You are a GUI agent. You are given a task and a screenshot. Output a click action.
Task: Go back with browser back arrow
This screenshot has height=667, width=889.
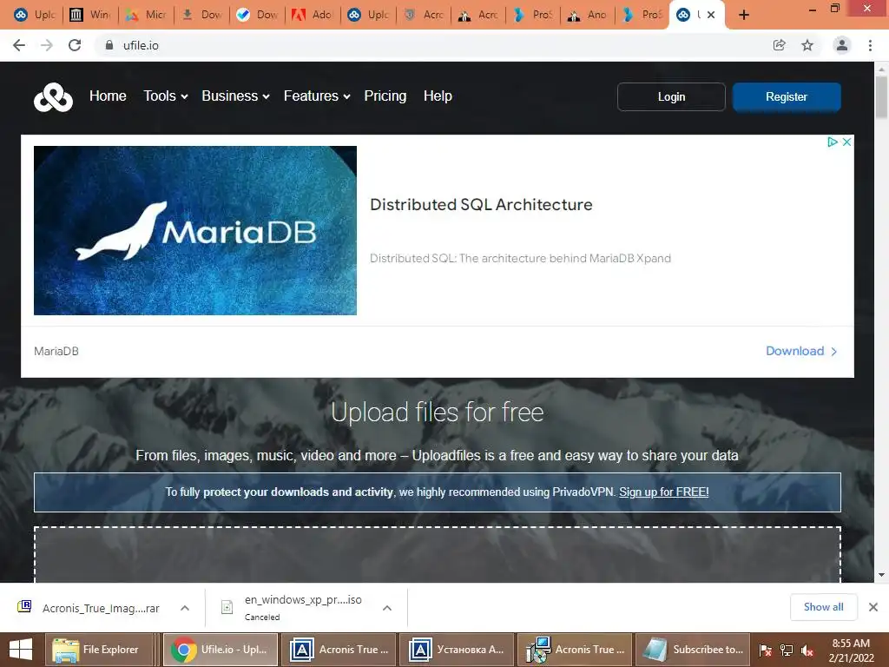tap(19, 45)
